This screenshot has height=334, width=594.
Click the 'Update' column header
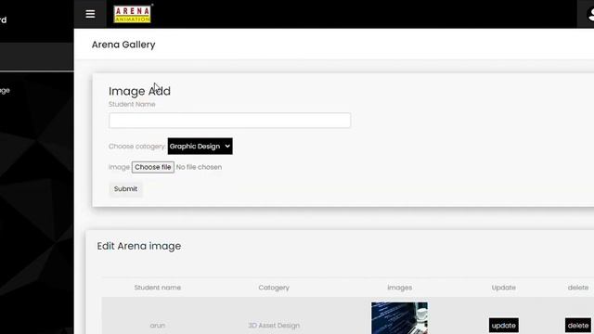[x=503, y=288]
